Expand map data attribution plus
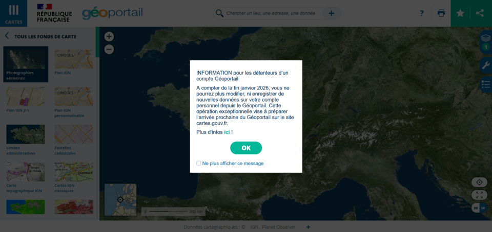Image resolution: width=492 pixels, height=232 pixels. (x=308, y=227)
